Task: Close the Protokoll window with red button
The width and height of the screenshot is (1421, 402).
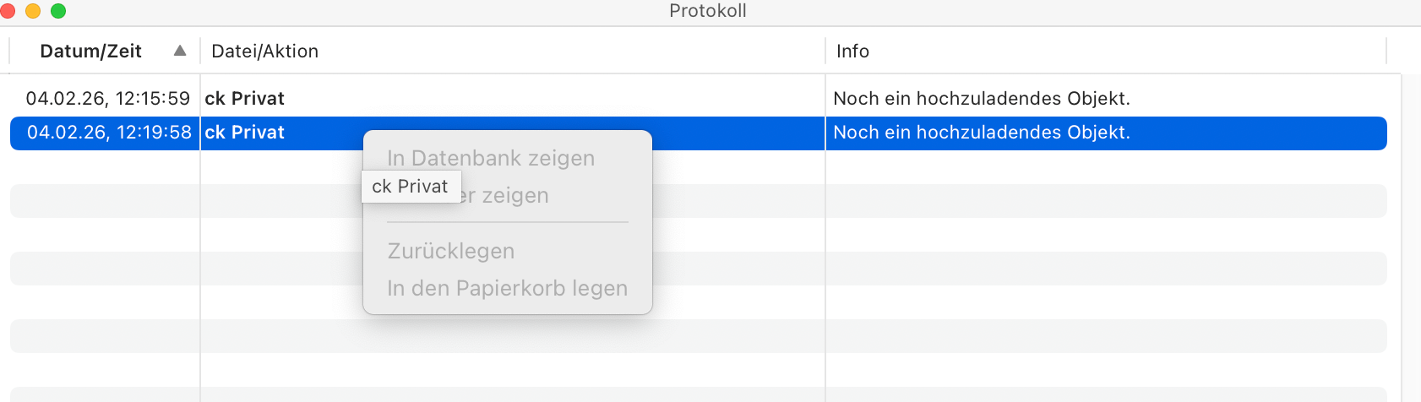Action: (8, 11)
